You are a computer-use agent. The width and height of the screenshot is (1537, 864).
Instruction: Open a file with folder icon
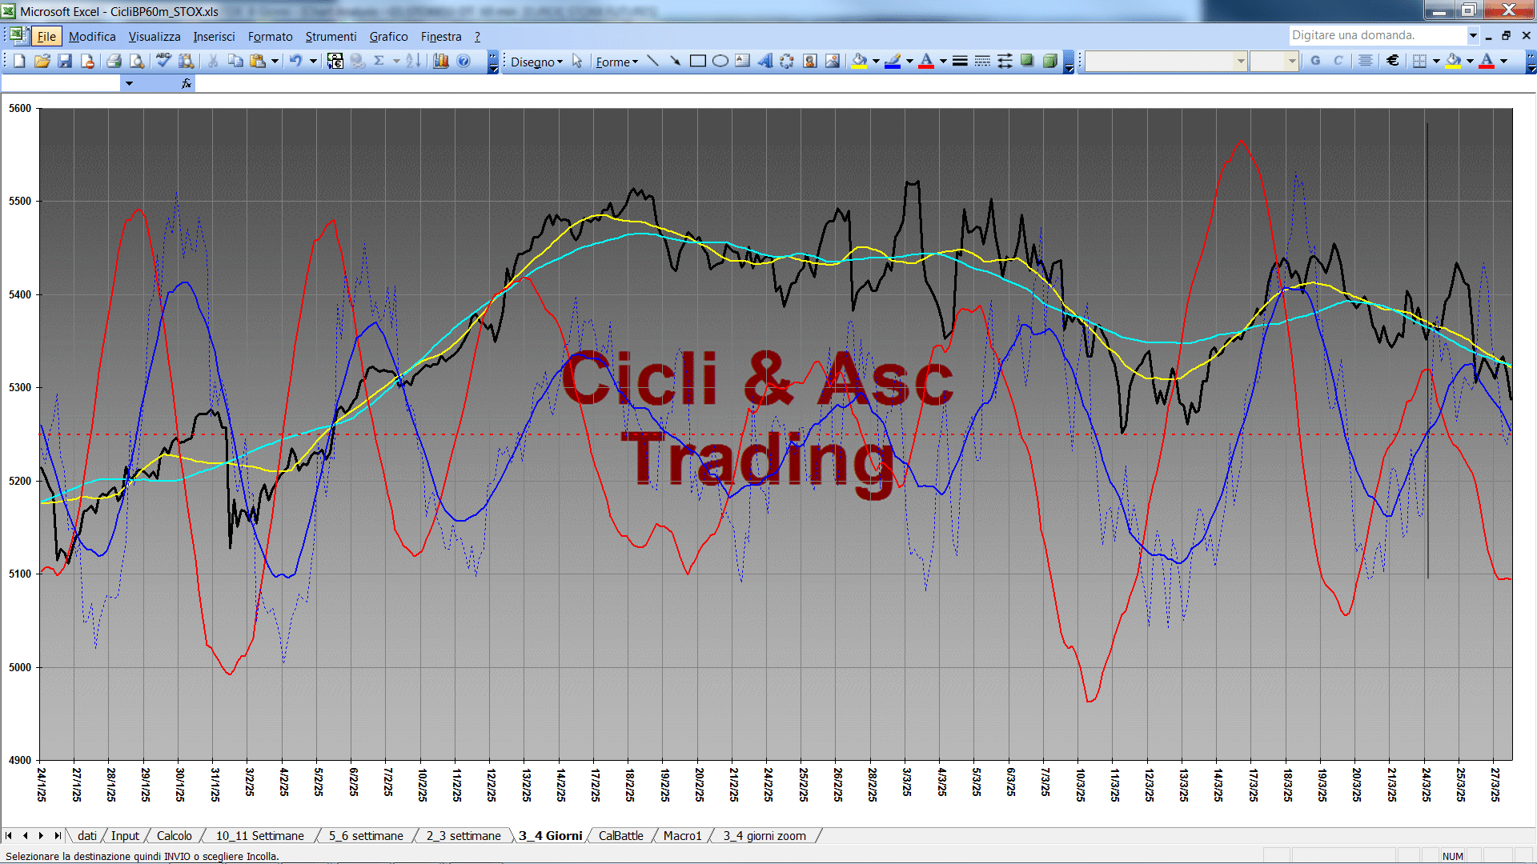click(42, 61)
